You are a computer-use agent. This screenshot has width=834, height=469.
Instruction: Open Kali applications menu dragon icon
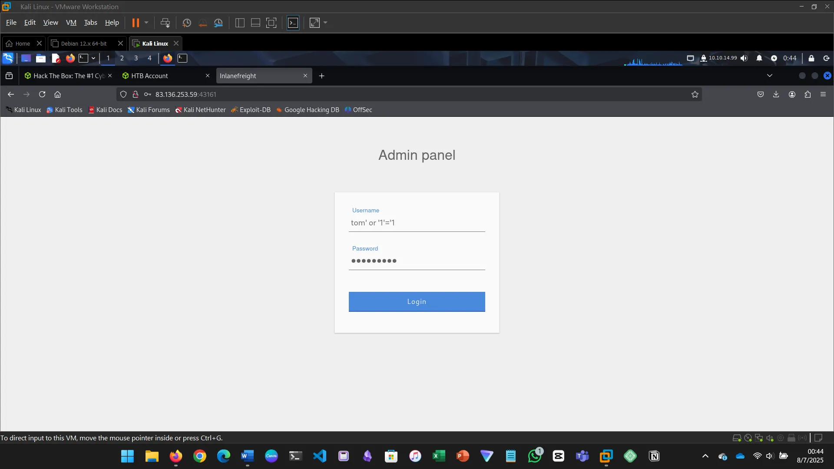point(8,58)
